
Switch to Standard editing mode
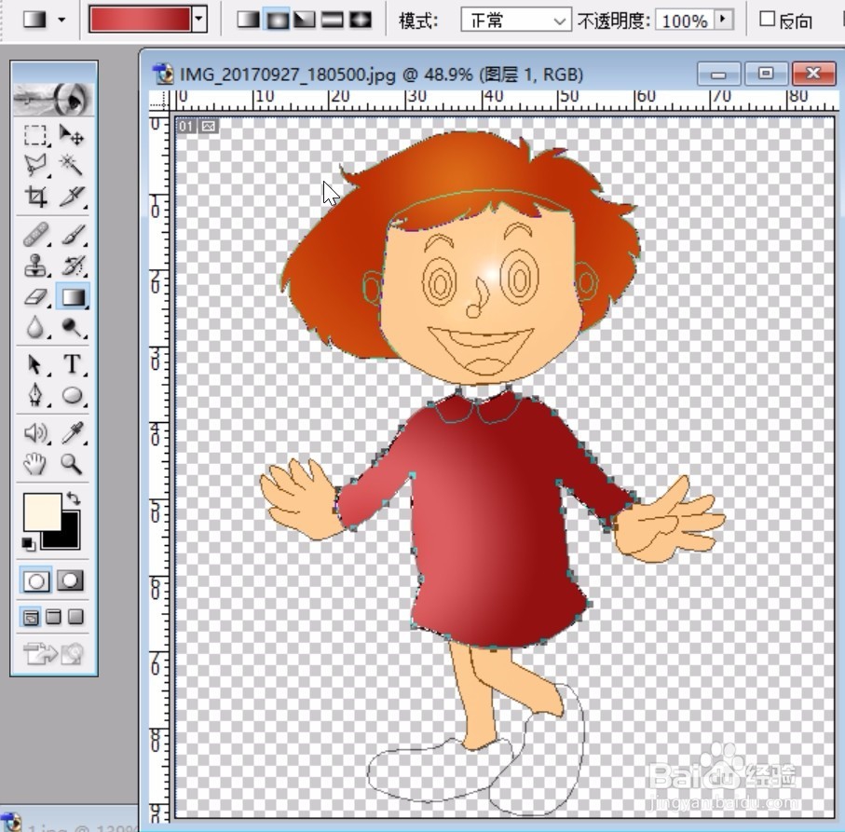click(36, 580)
